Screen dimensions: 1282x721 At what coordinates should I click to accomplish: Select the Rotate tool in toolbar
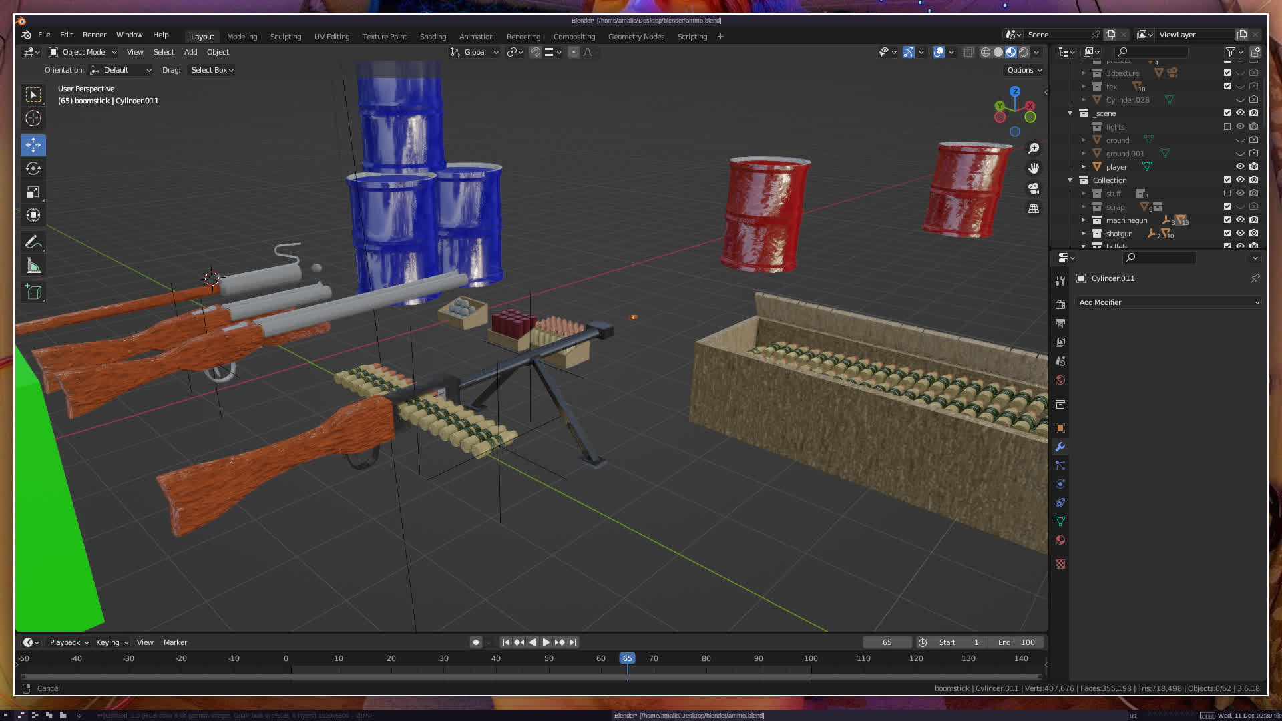tap(33, 168)
